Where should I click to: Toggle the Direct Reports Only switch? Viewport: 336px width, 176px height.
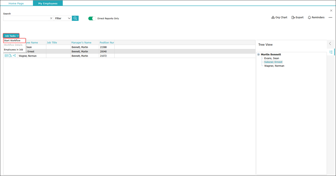(x=92, y=18)
